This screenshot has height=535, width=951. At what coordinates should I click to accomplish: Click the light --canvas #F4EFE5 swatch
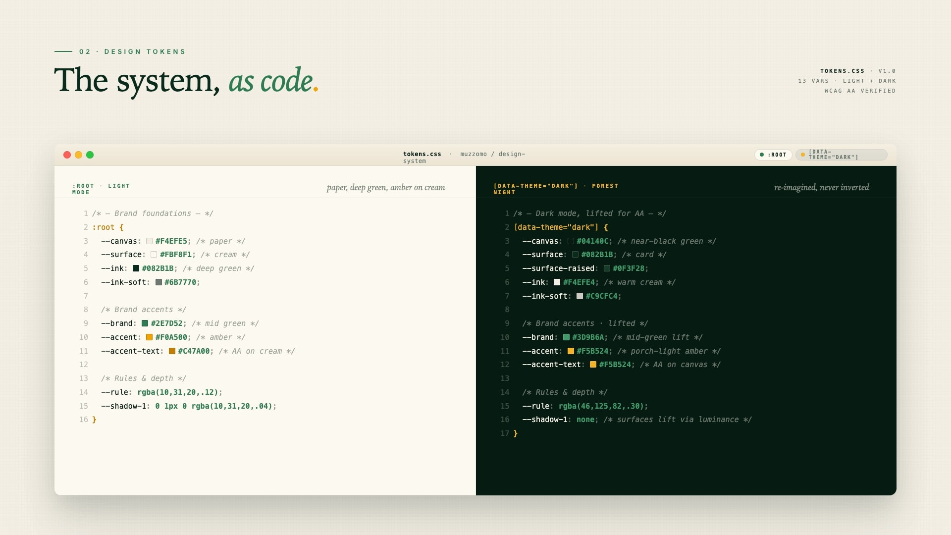[x=149, y=241]
